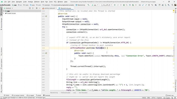Click the Git commit checkmark icon
177x99 pixels.
[x=146, y=5]
